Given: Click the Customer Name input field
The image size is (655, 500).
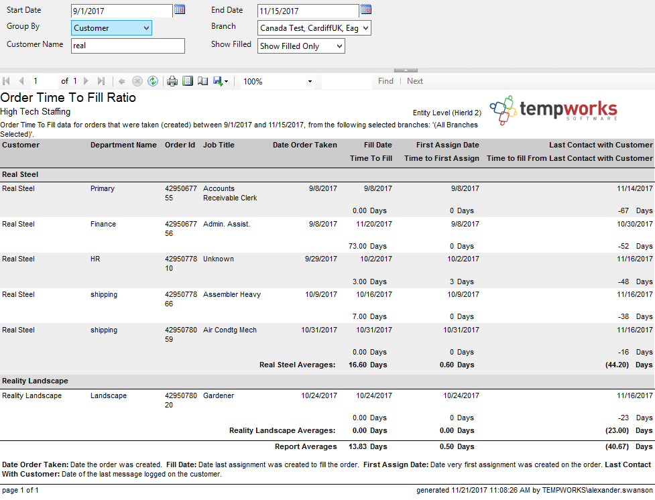Looking at the screenshot, I should click(127, 46).
